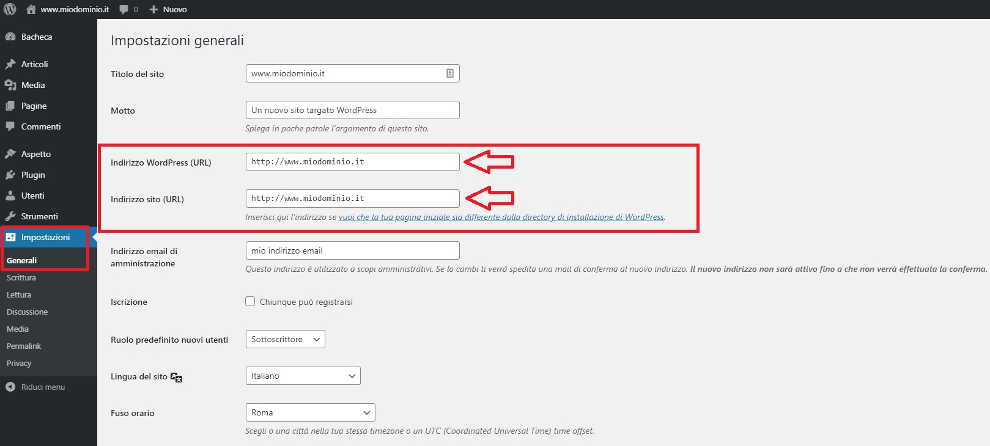The height and width of the screenshot is (446, 990).
Task: Click Riduci menu text
Action: tap(43, 387)
